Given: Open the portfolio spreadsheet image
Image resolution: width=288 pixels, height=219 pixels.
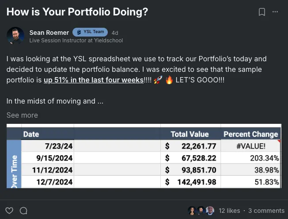Looking at the screenshot, I should pyautogui.click(x=144, y=156).
